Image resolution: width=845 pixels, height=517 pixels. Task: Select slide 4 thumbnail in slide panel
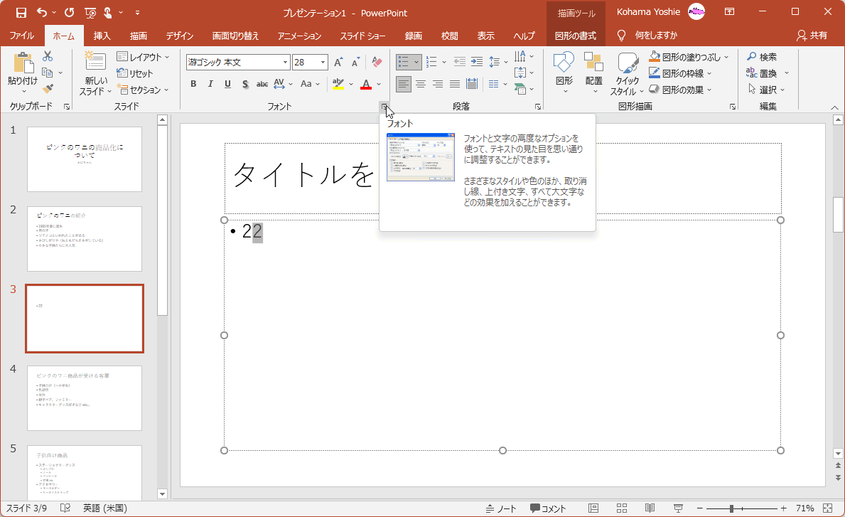pos(85,398)
